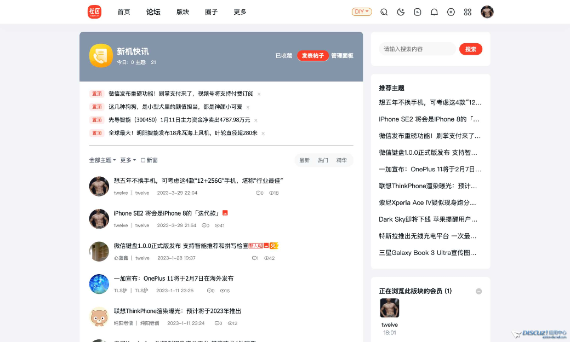Click the red 社区 site logo

(x=94, y=11)
